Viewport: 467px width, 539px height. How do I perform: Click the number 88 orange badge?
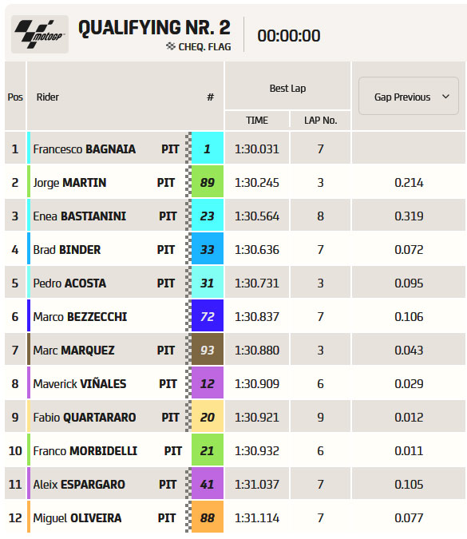point(208,517)
